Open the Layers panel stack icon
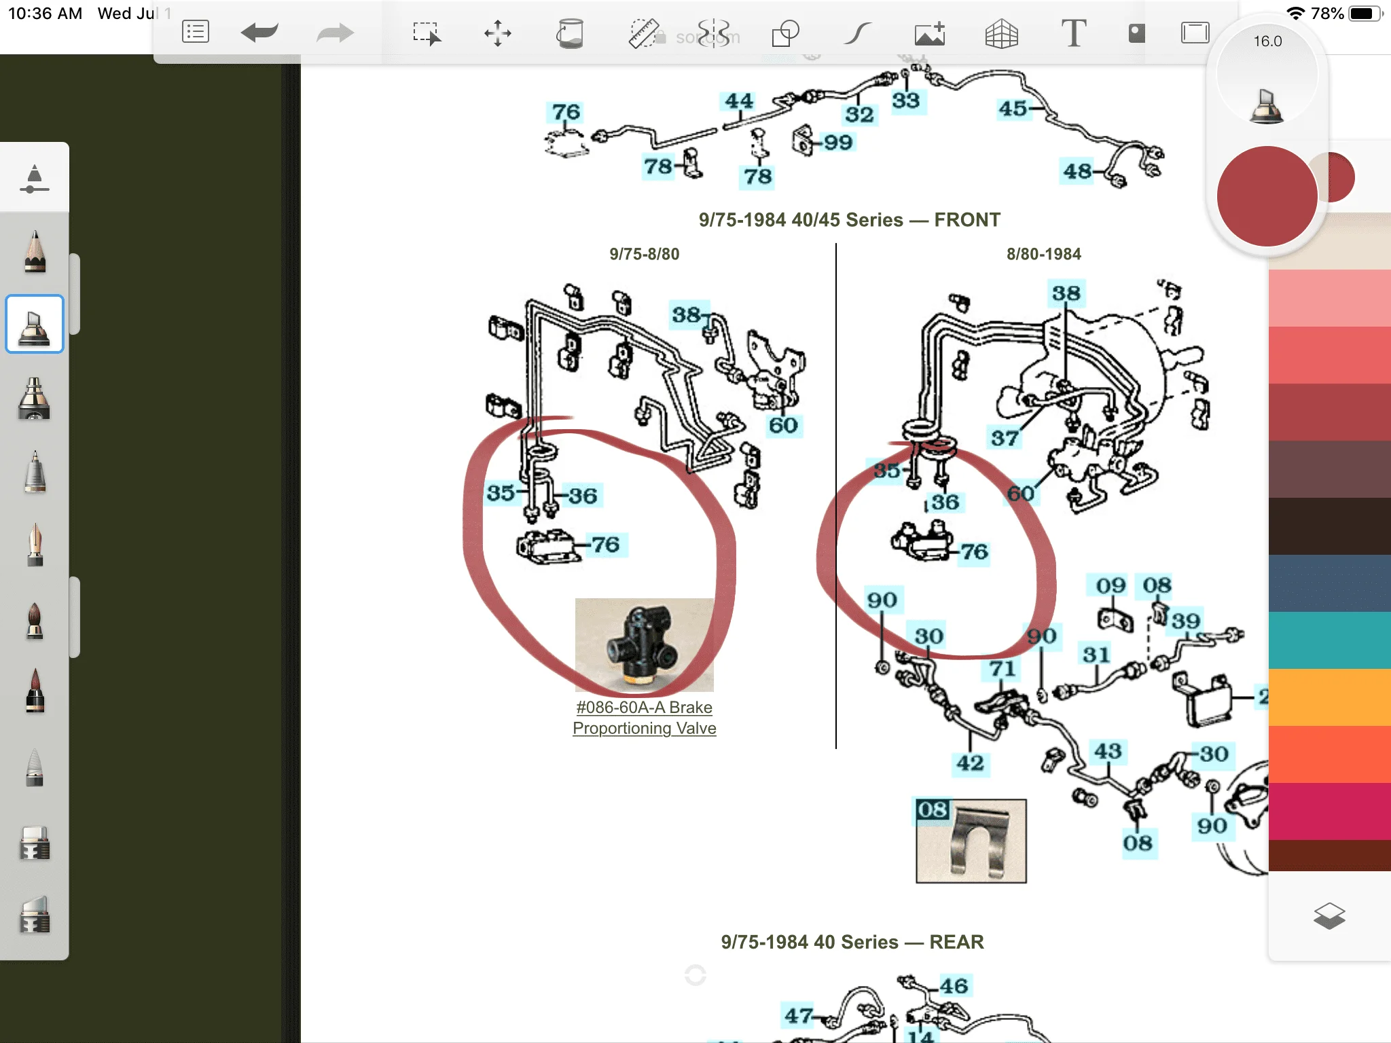1391x1043 pixels. click(x=1329, y=916)
